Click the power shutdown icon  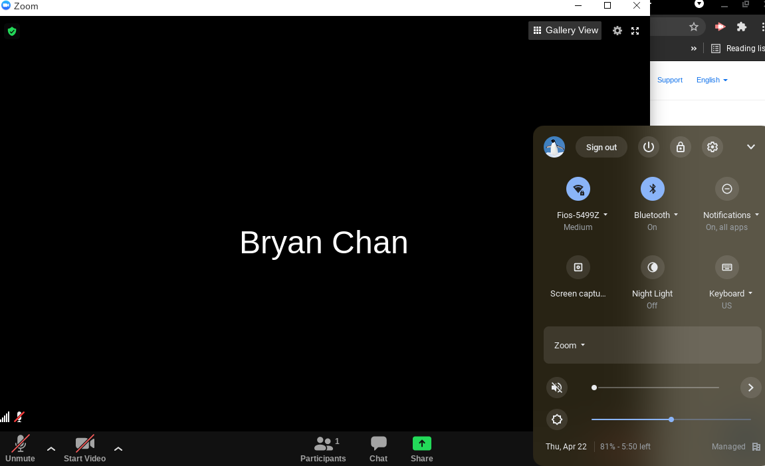pos(649,147)
